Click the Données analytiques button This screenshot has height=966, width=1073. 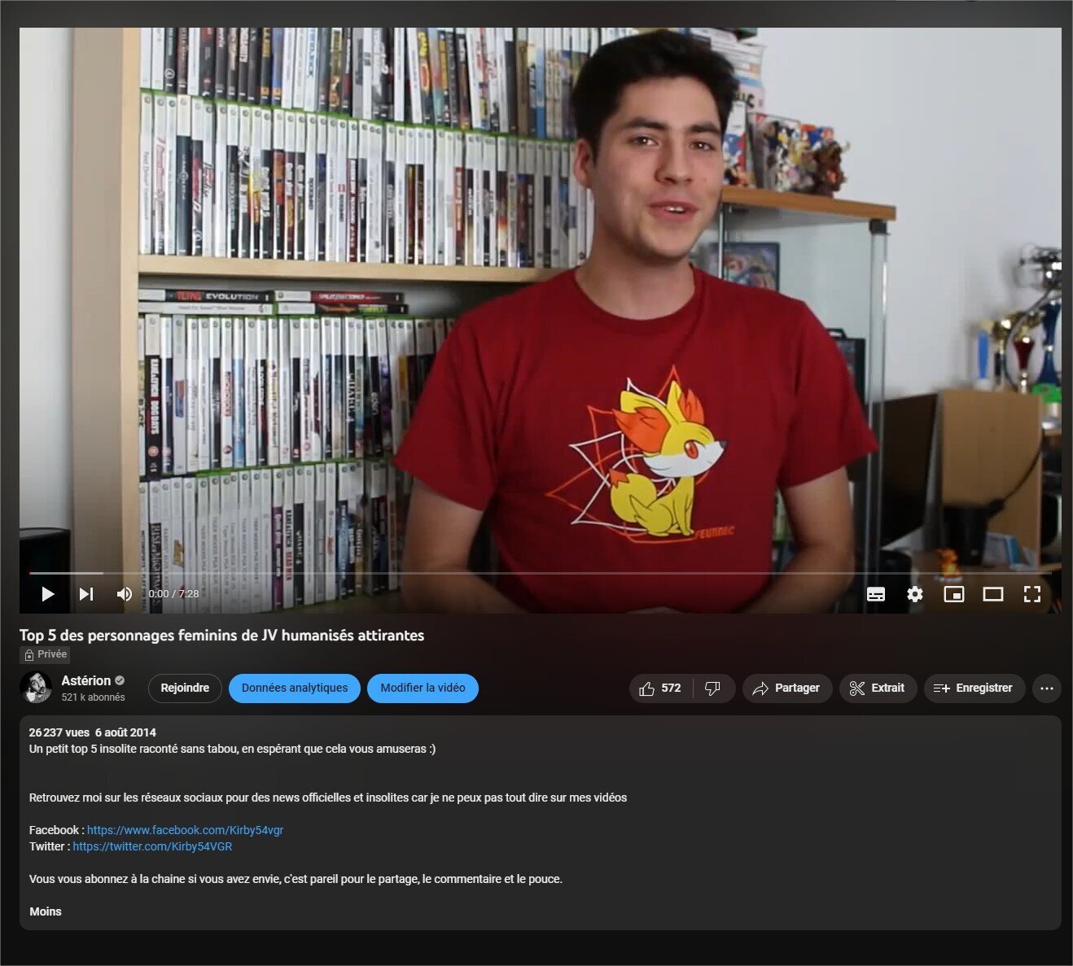tap(294, 688)
